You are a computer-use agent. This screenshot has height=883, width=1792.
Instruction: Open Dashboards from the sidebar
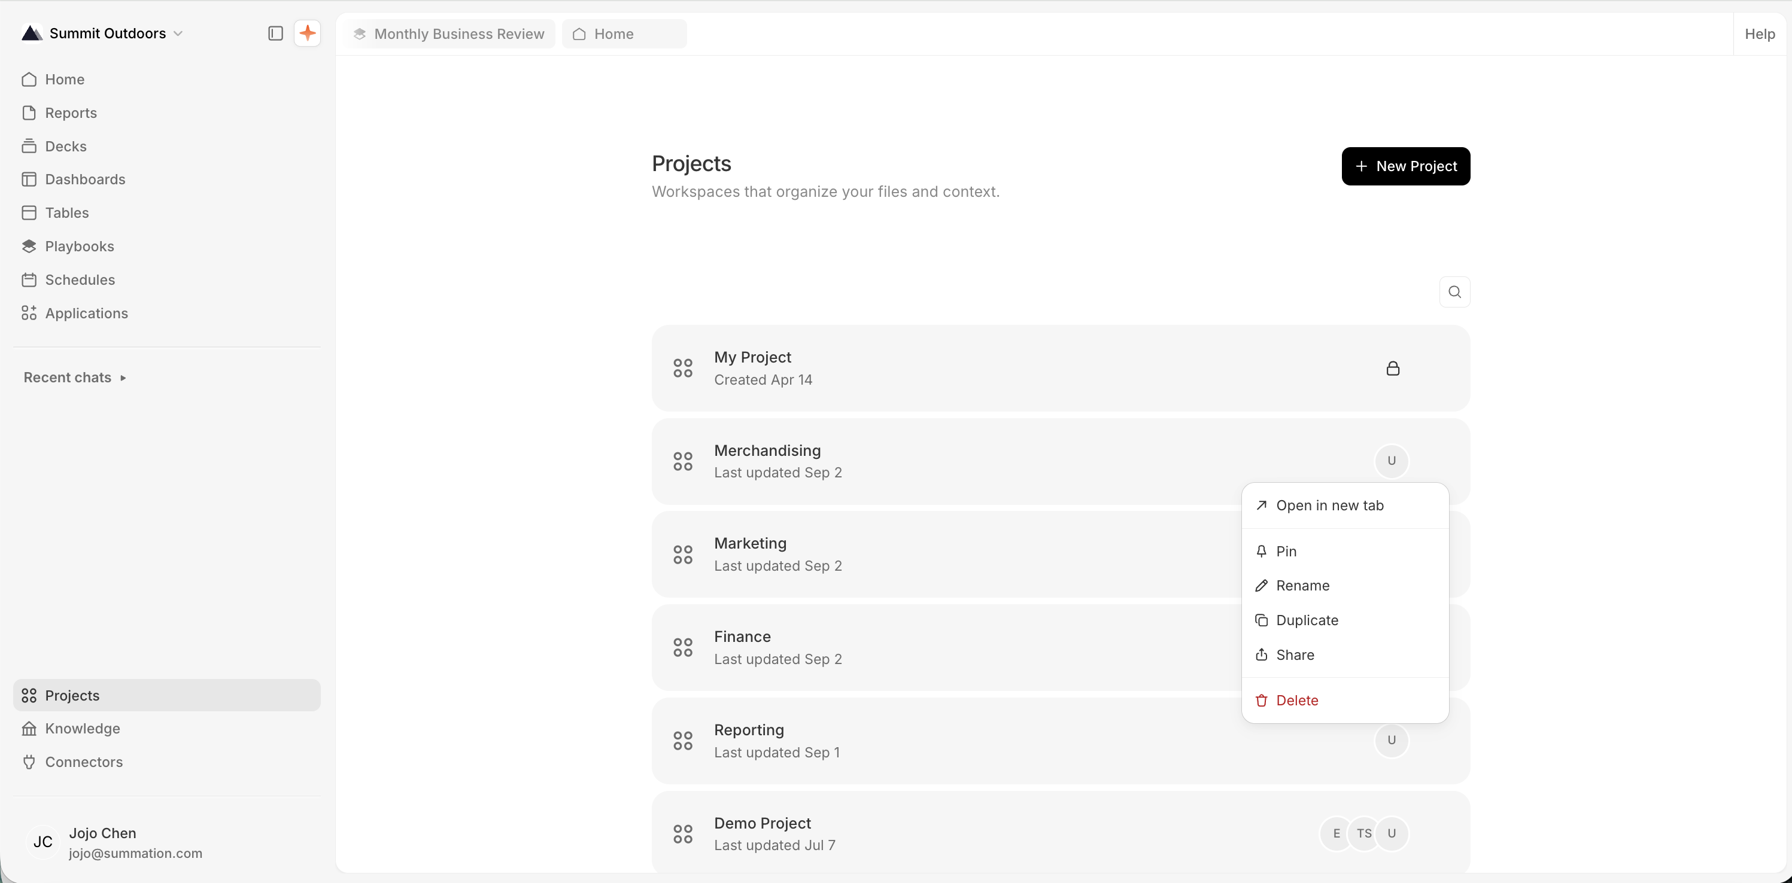click(x=167, y=179)
